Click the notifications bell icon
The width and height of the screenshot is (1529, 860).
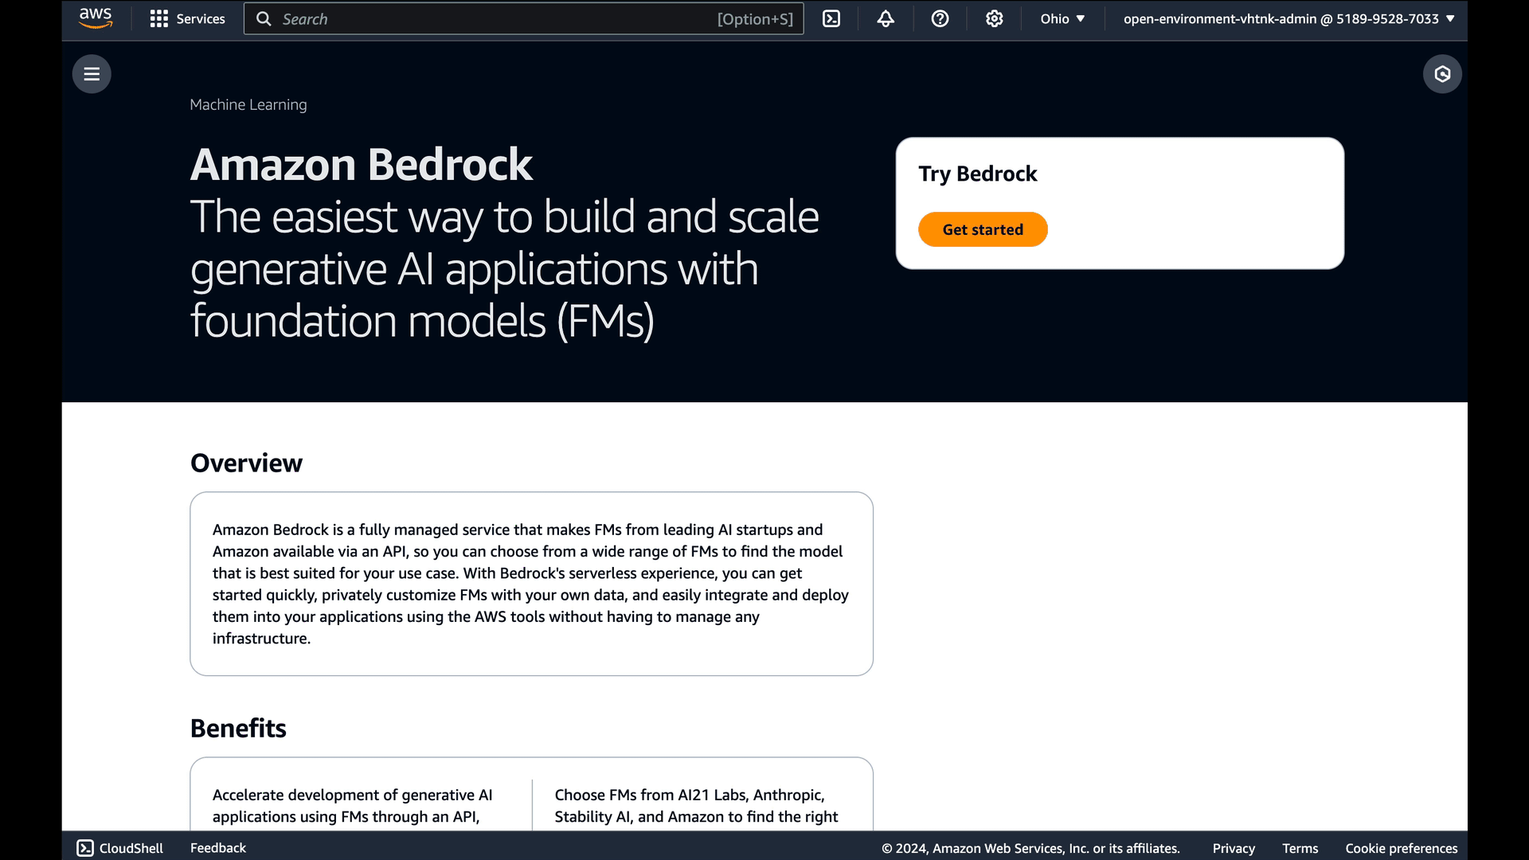[886, 19]
